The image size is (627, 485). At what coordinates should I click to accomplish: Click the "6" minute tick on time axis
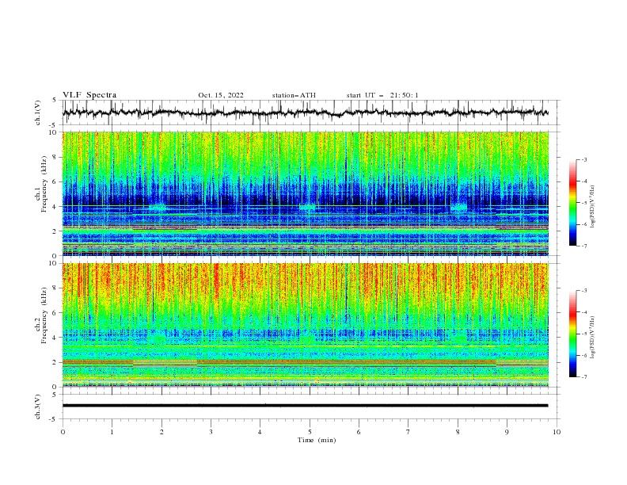click(x=359, y=432)
